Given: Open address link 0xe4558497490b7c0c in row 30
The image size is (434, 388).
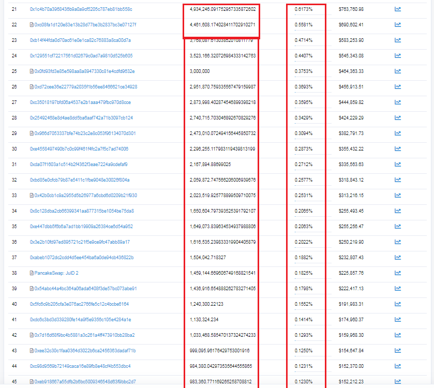Looking at the screenshot, I should pos(79,149).
